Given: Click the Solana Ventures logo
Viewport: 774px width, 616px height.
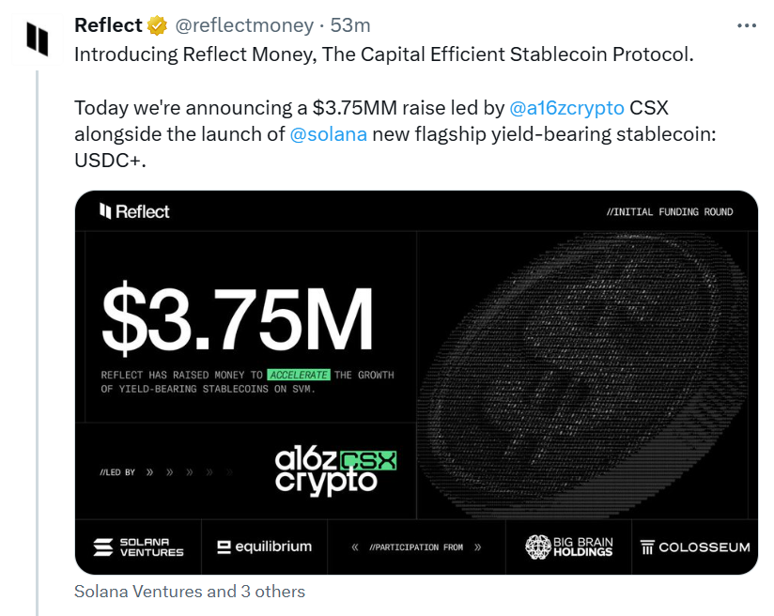Looking at the screenshot, I should coord(139,547).
